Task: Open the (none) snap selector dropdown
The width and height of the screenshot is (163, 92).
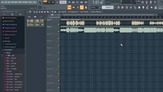Action: pyautogui.click(x=94, y=7)
